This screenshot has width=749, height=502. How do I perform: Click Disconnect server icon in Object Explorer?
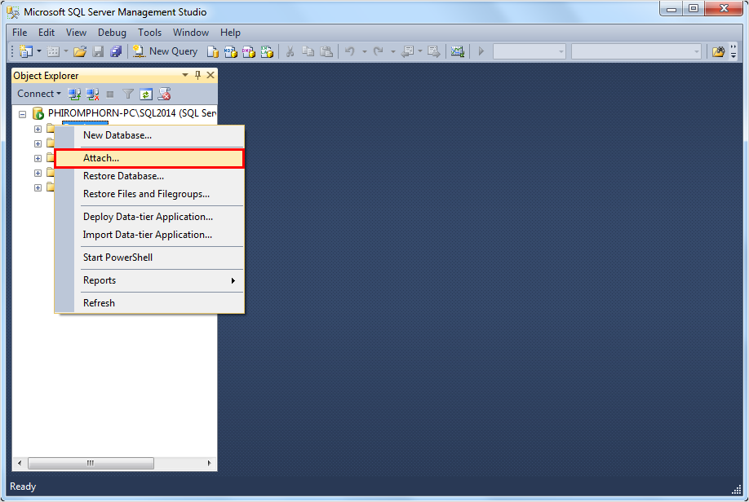tap(92, 94)
